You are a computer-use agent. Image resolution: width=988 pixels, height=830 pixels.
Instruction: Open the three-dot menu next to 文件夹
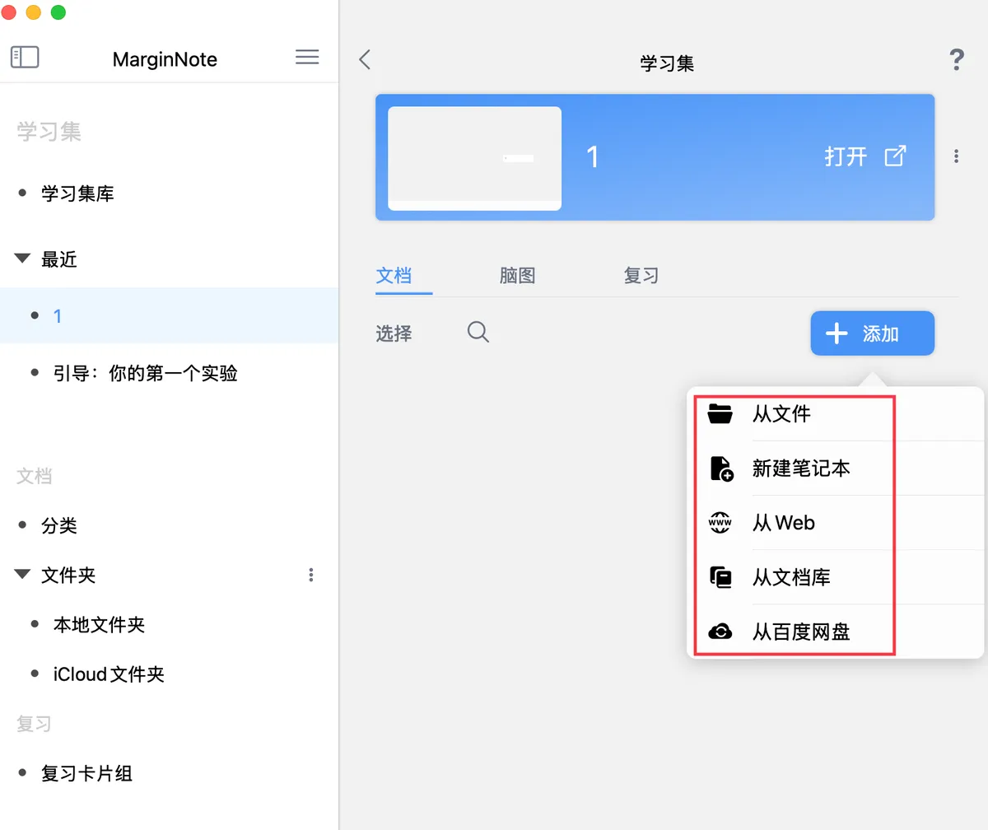(x=310, y=575)
